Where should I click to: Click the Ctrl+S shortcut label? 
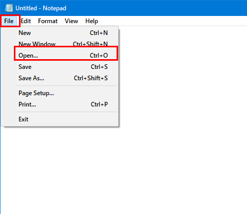click(x=99, y=67)
